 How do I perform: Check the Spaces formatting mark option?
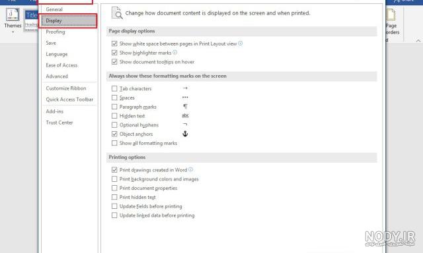[114, 98]
